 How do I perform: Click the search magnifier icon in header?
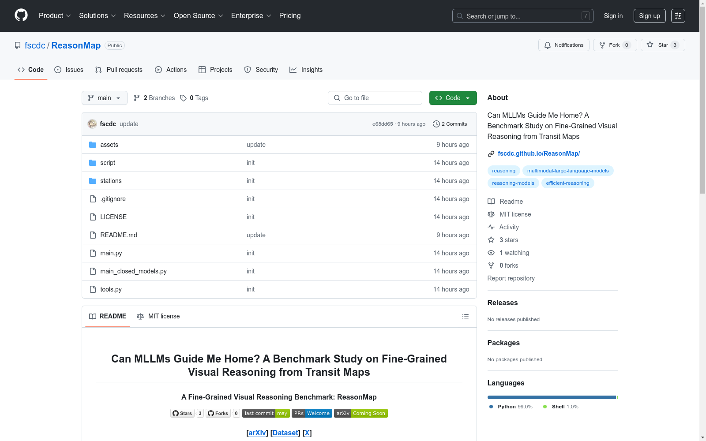pos(460,16)
